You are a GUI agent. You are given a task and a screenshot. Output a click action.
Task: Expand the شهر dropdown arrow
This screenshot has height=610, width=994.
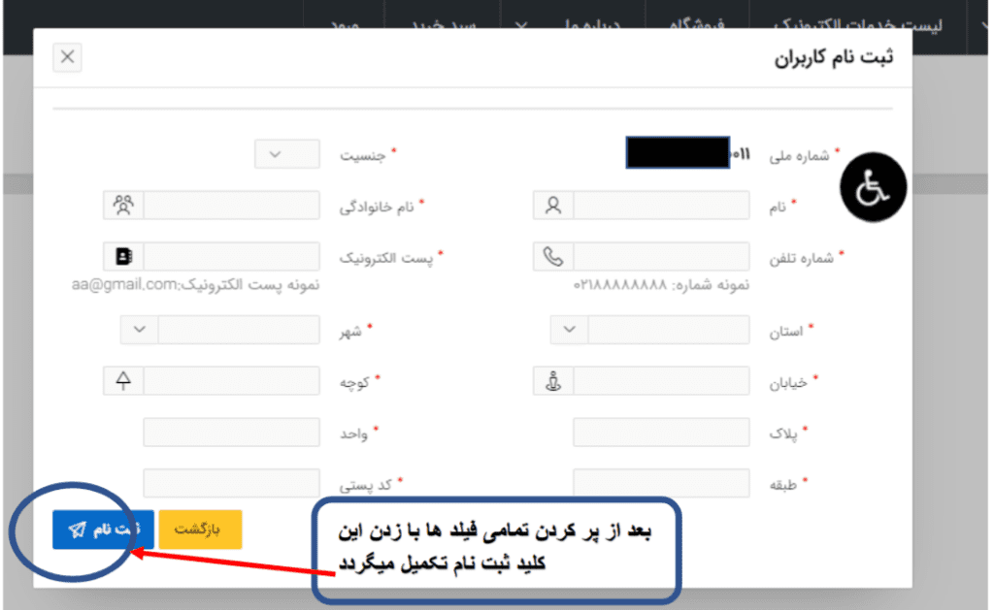pos(140,330)
